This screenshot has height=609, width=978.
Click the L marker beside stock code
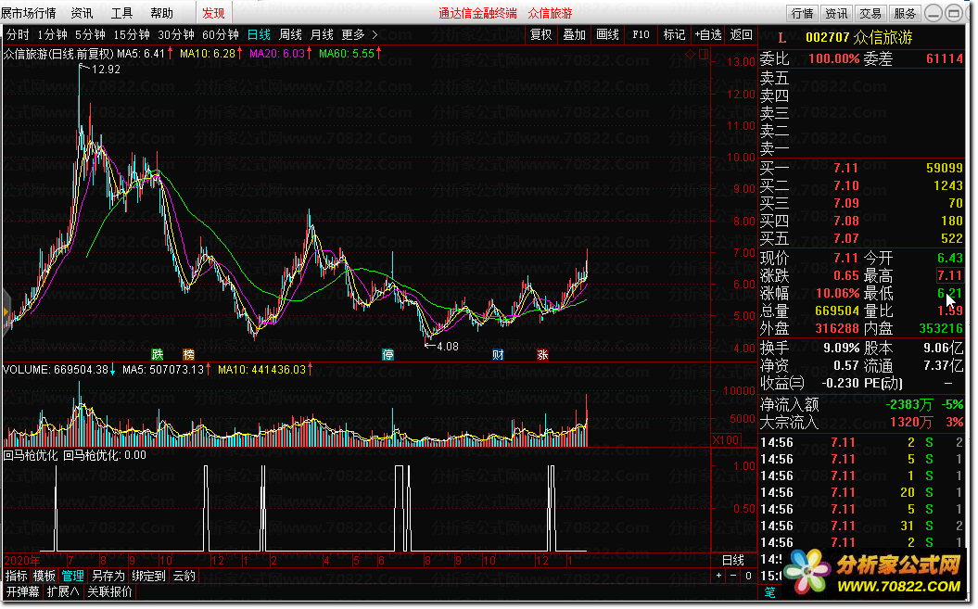point(782,38)
